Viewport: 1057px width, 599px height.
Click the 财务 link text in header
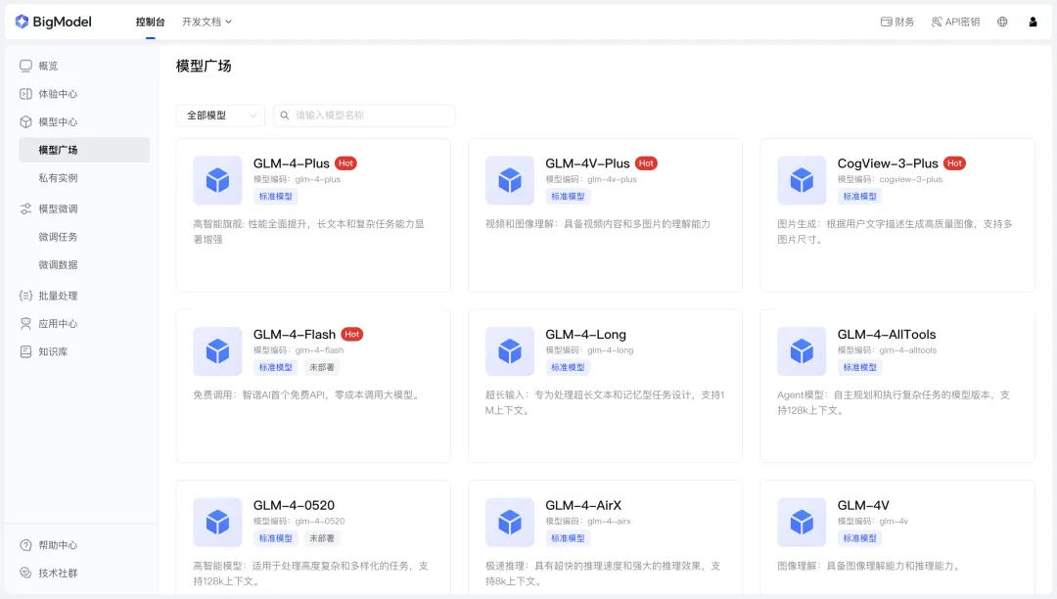[904, 22]
